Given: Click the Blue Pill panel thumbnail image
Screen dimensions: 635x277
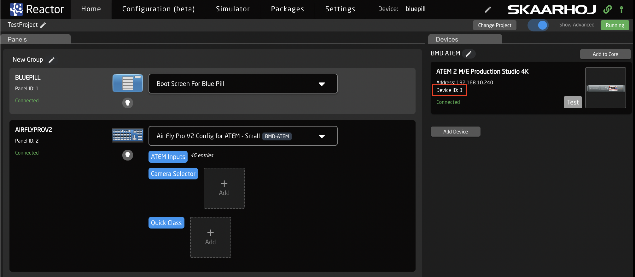Looking at the screenshot, I should click(x=128, y=83).
